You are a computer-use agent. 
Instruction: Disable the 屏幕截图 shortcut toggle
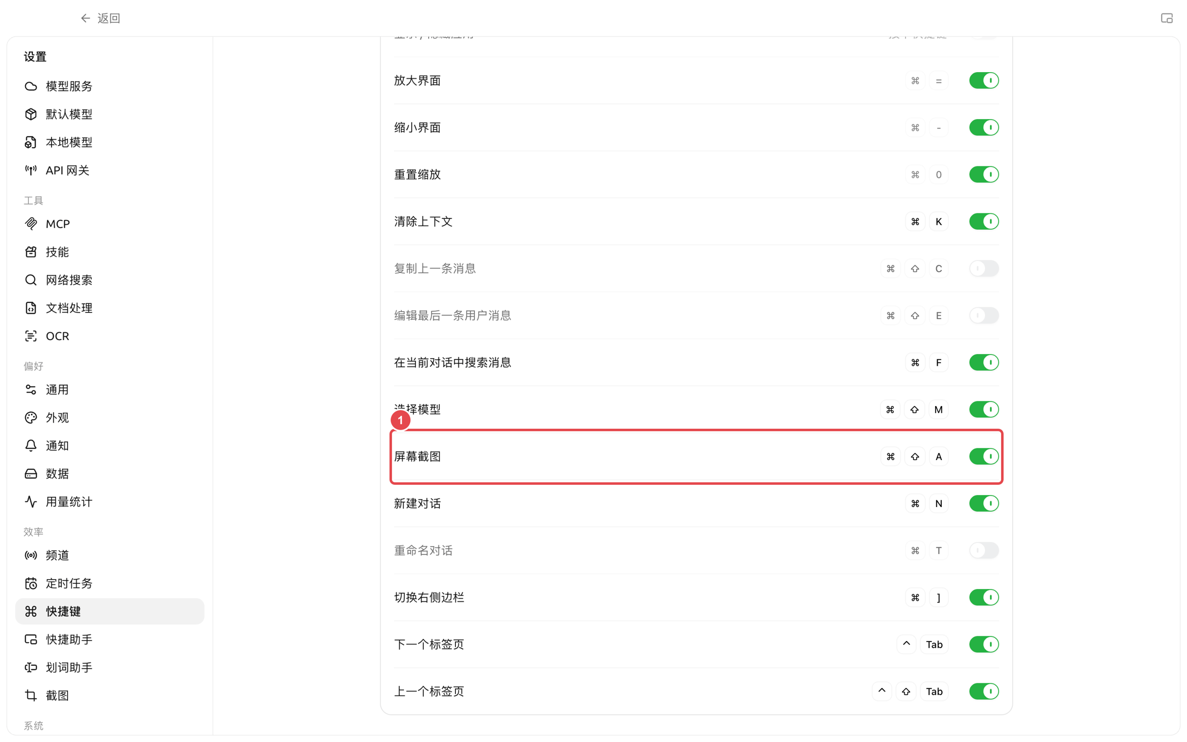pyautogui.click(x=983, y=457)
